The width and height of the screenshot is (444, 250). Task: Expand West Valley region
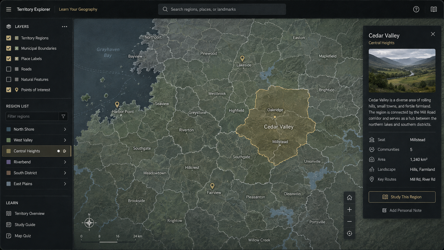[65, 140]
